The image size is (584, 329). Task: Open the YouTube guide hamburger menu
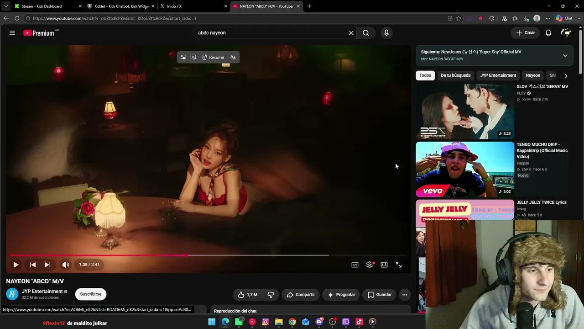(x=12, y=33)
